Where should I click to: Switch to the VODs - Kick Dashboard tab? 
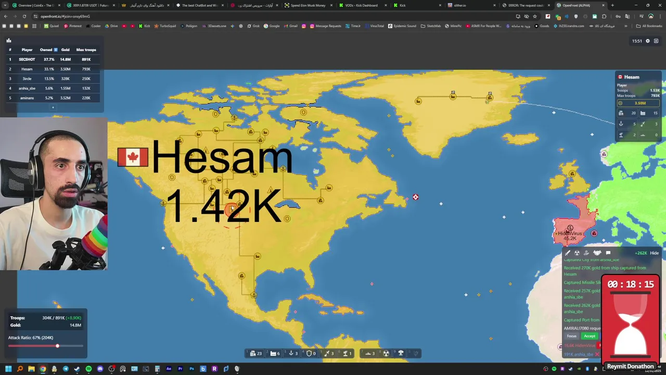pyautogui.click(x=363, y=5)
